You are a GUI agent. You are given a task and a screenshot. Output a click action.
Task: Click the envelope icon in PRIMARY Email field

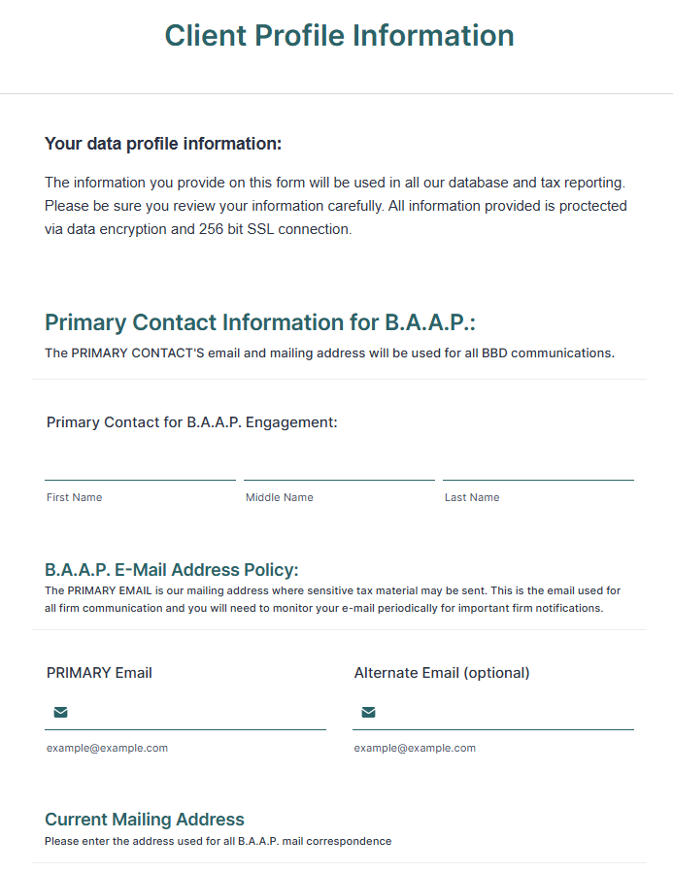(x=61, y=713)
